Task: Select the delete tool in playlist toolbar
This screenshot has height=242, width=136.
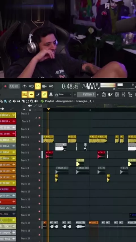Action: point(10,101)
